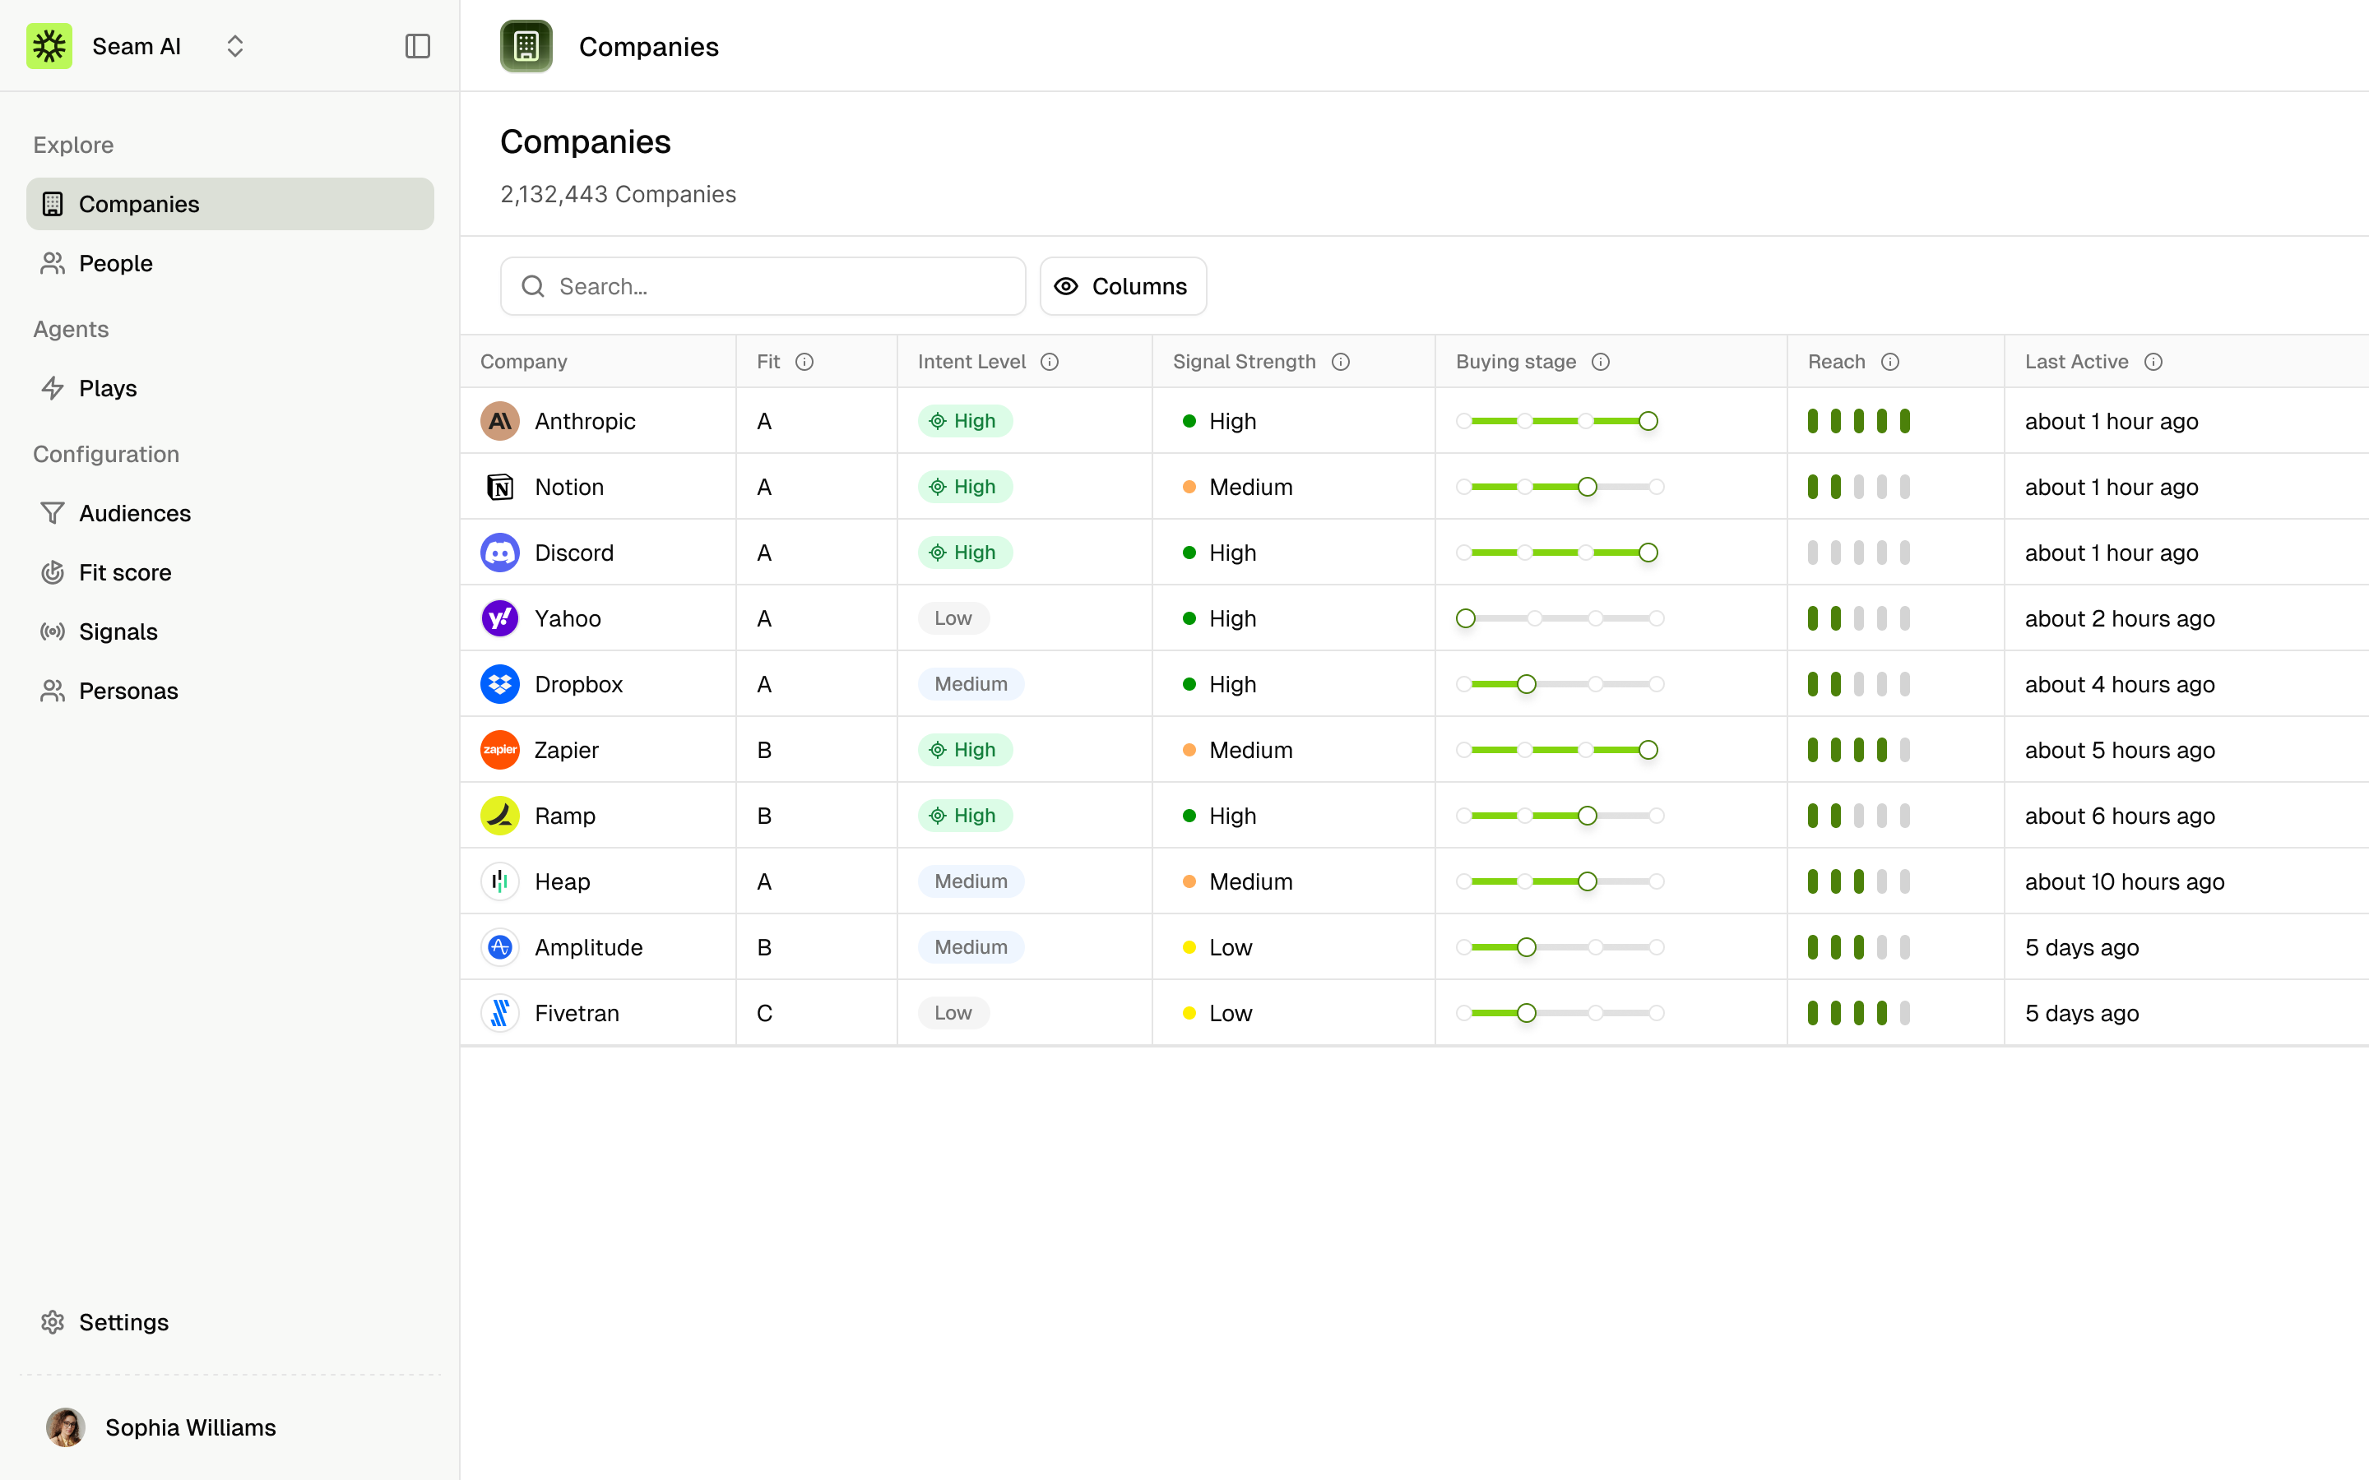Click the Intent Level info icon

(1050, 362)
